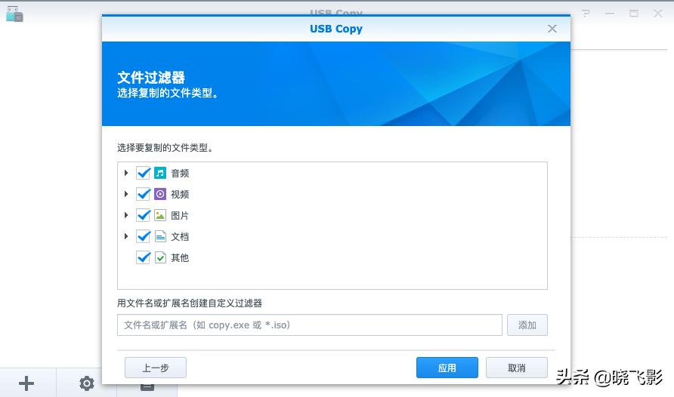Click the USB Copy app icon top-left
This screenshot has width=674, height=397.
14,14
